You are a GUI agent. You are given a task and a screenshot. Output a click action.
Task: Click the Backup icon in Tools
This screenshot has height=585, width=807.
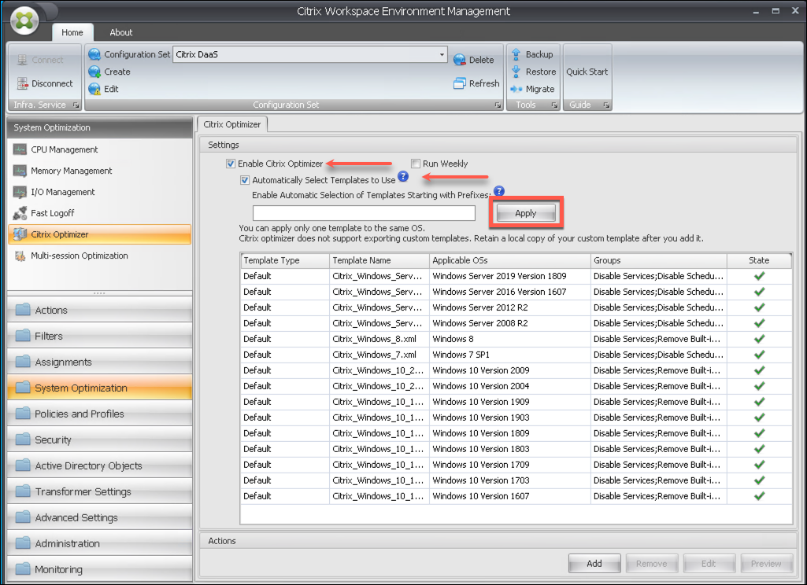click(516, 54)
